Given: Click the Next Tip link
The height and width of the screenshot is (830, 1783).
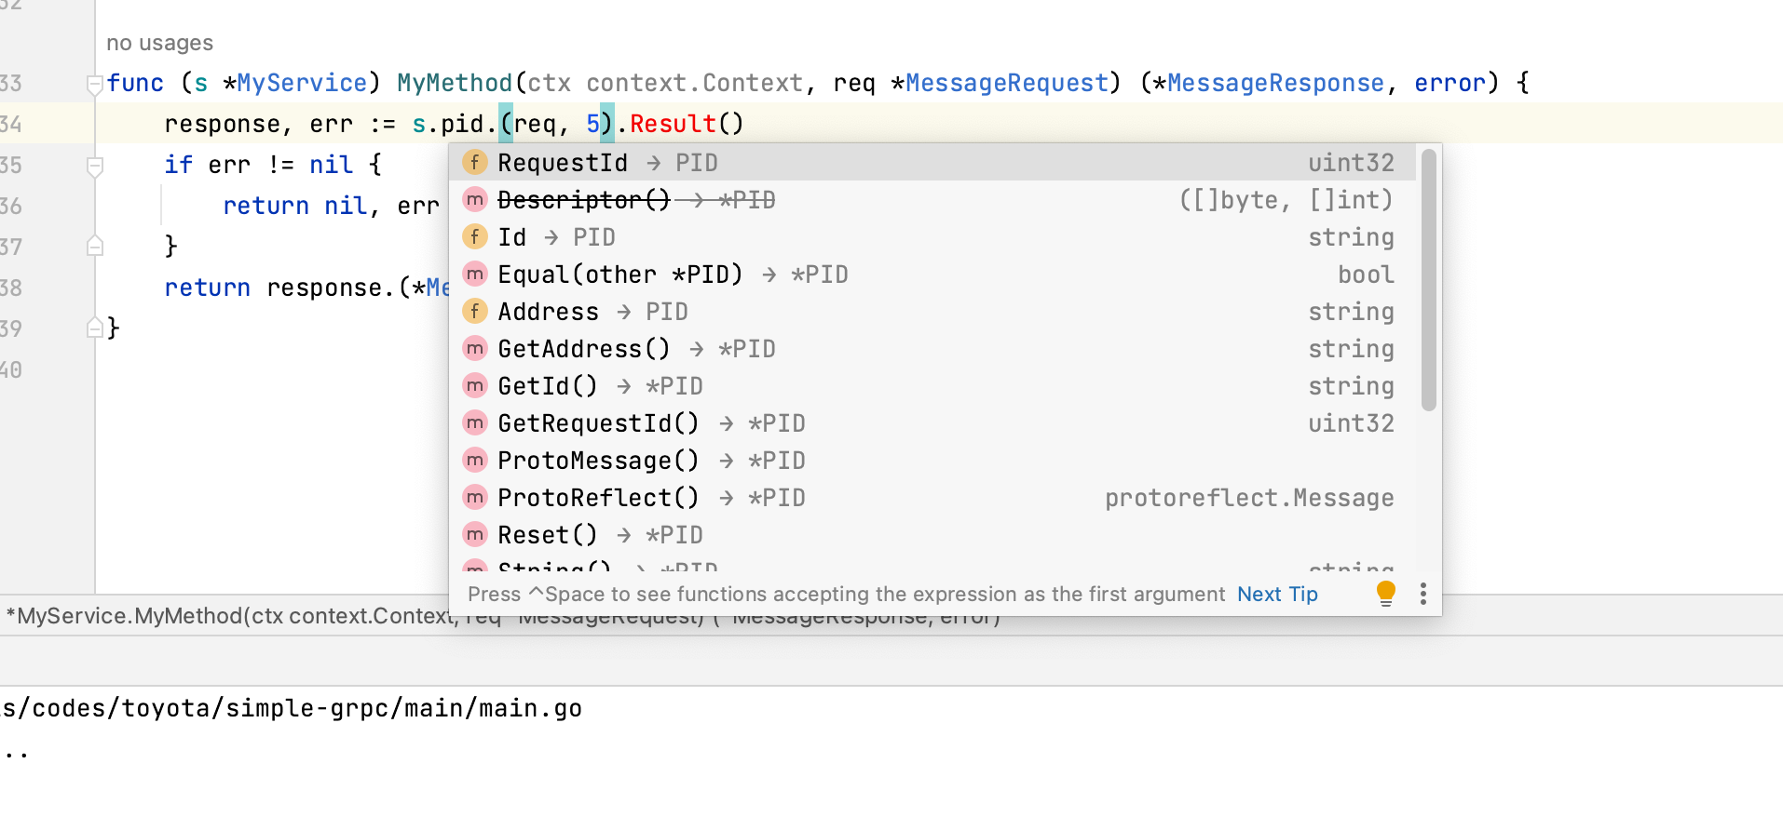Looking at the screenshot, I should click(1277, 594).
